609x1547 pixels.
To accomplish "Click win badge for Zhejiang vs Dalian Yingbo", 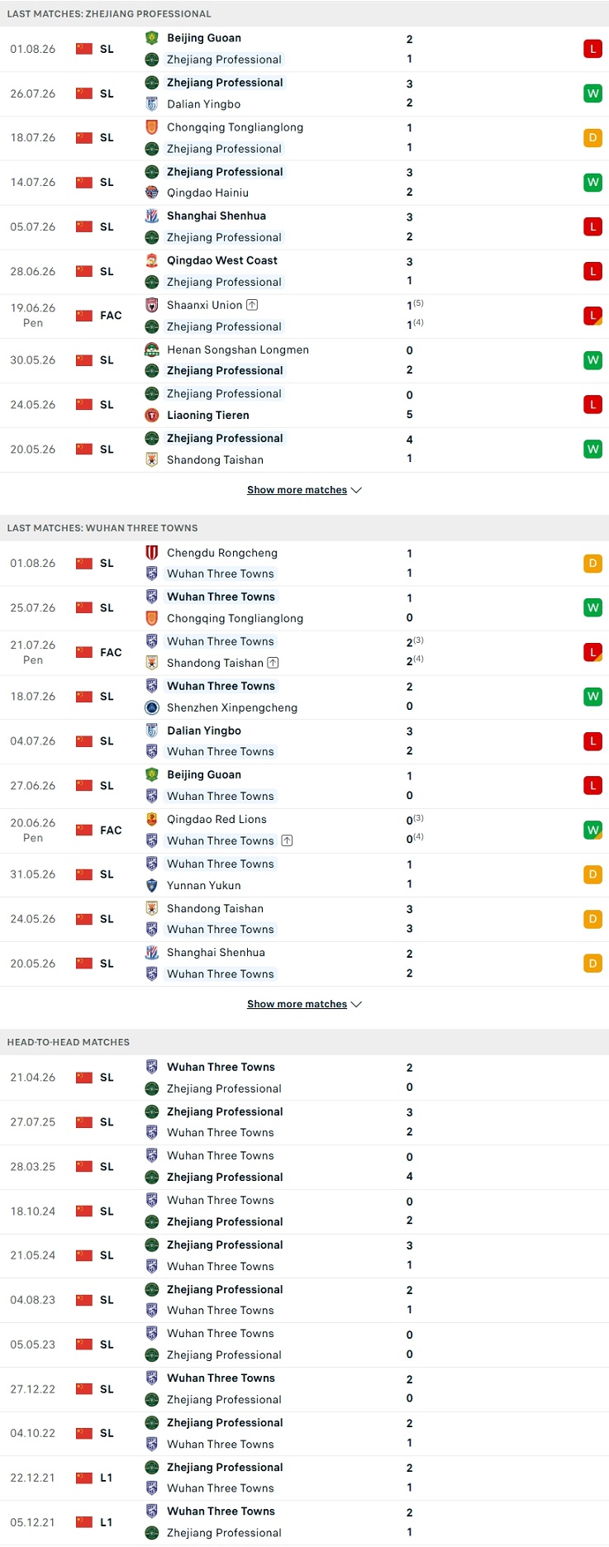I will click(x=592, y=93).
